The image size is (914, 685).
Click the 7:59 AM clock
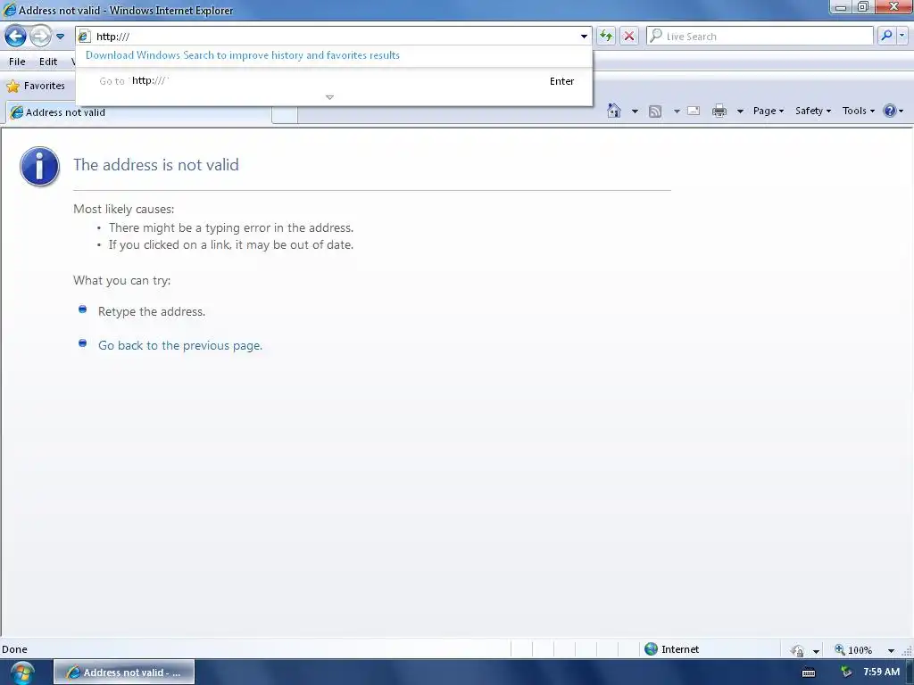click(x=881, y=673)
